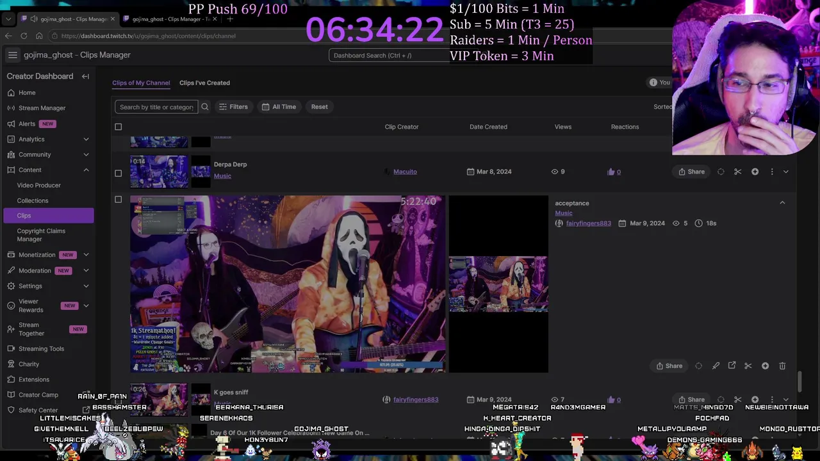Click scissors icon in K goes sniff row

737,400
